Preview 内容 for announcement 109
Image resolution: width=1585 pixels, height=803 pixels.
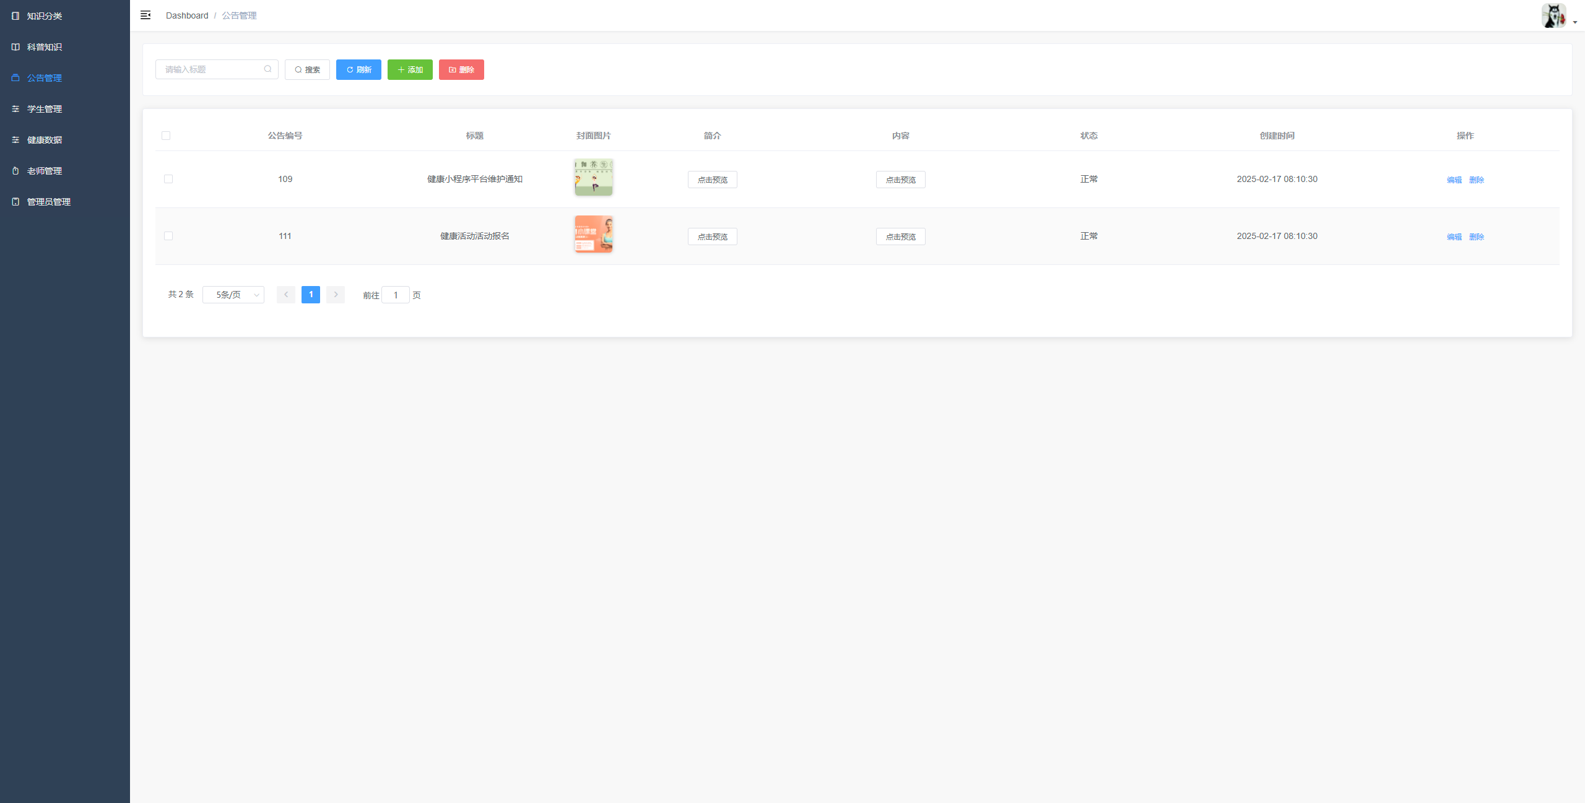(901, 180)
